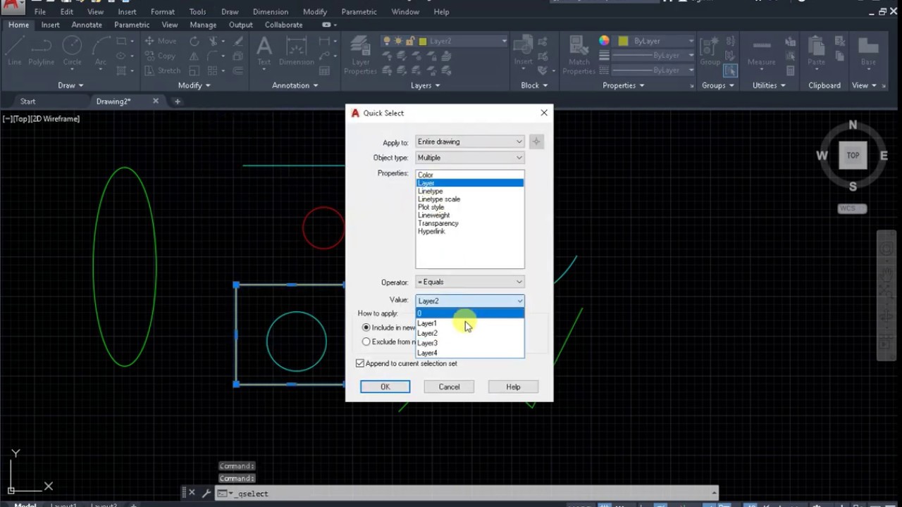Add a new drawing tab with plus
Screen dimensions: 902x507
[x=177, y=101]
